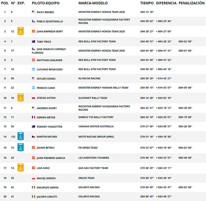
Task: Select rider name TOBY PRICE
Action: click(x=44, y=42)
